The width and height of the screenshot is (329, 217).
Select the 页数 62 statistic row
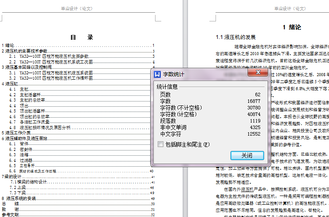point(210,94)
